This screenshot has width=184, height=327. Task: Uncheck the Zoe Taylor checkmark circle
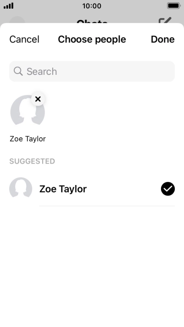pyautogui.click(x=168, y=189)
